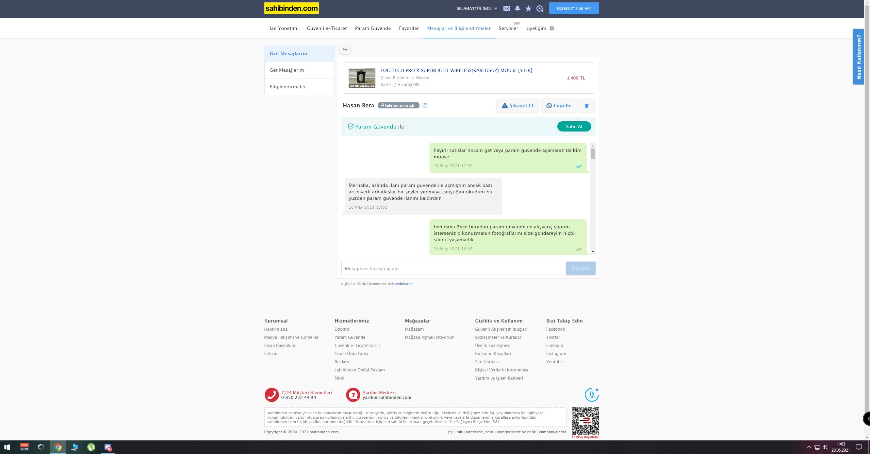Open the envelope messages icon in header
This screenshot has width=870, height=454.
[x=507, y=8]
